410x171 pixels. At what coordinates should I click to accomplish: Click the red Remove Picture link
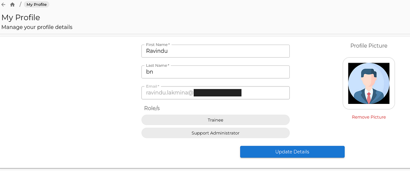369,117
